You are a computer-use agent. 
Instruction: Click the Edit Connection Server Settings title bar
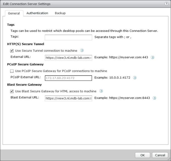[x=76, y=4]
